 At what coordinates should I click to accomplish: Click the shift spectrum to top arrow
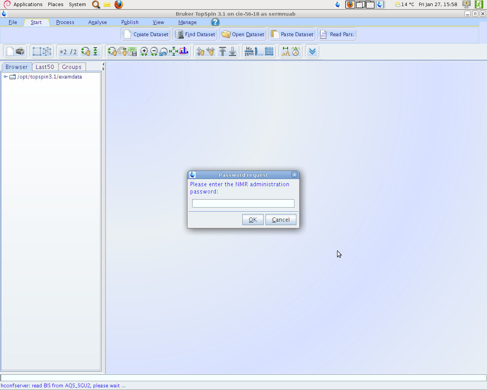223,51
